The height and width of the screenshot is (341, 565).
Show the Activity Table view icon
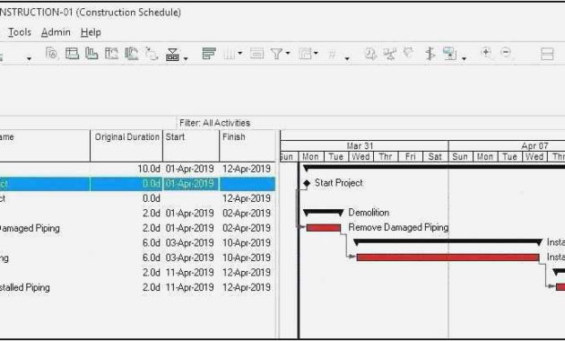(x=72, y=54)
